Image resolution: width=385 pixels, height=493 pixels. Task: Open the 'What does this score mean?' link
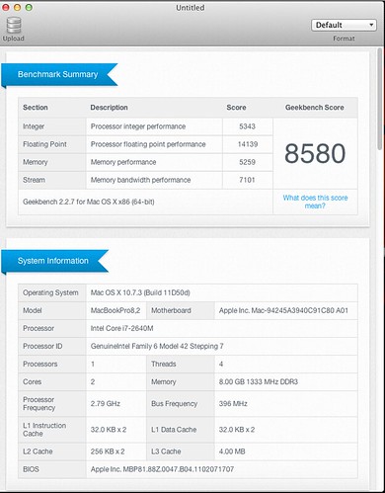pos(315,202)
